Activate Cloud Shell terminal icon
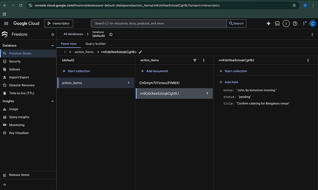 pos(277,24)
